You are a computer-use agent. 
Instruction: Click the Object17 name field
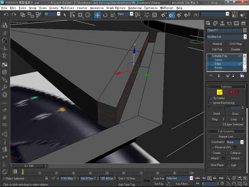coord(224,30)
